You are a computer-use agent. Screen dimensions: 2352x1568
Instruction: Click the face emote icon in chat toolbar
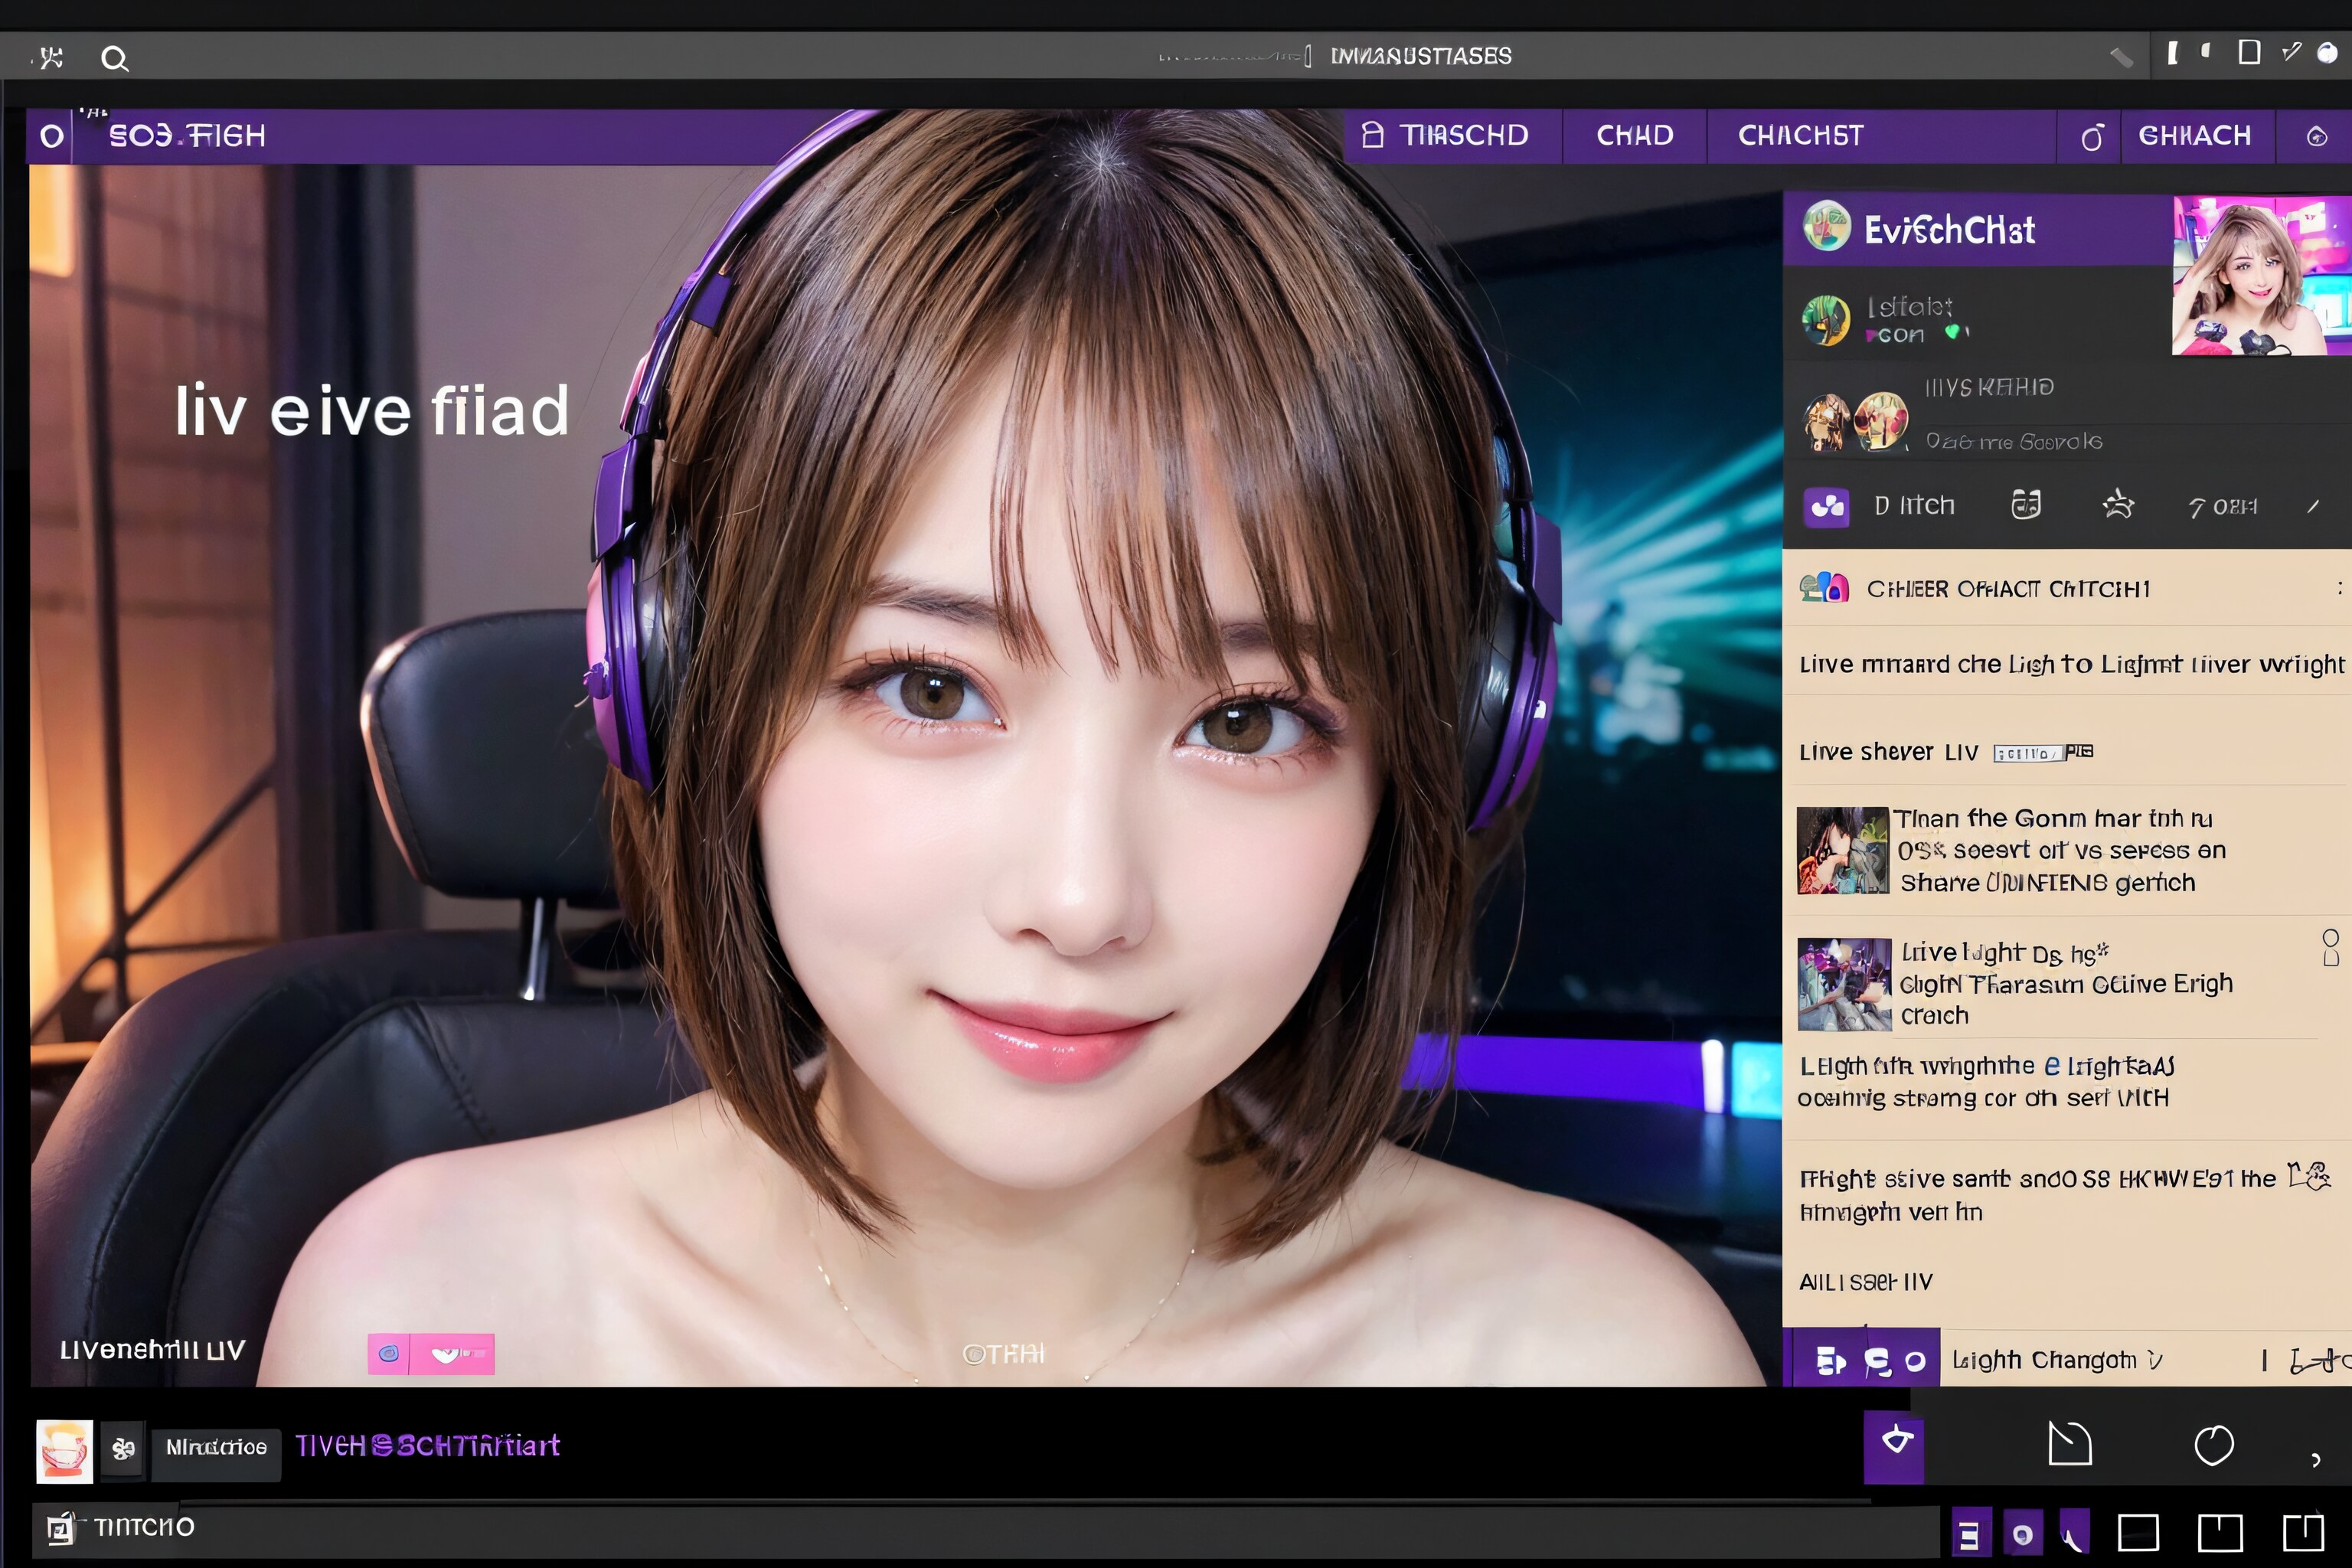coord(2025,505)
